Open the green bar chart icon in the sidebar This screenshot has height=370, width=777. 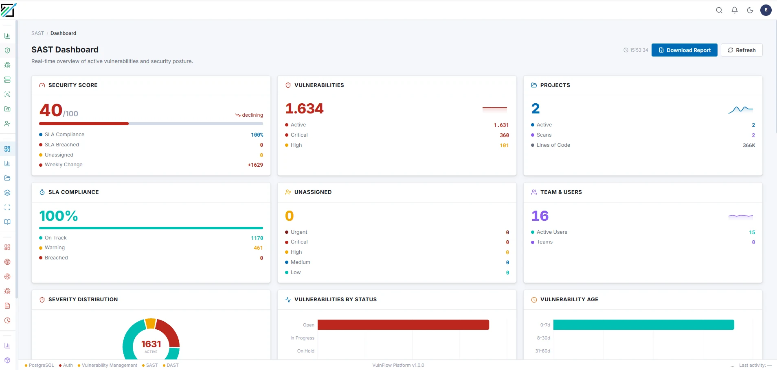(x=7, y=36)
